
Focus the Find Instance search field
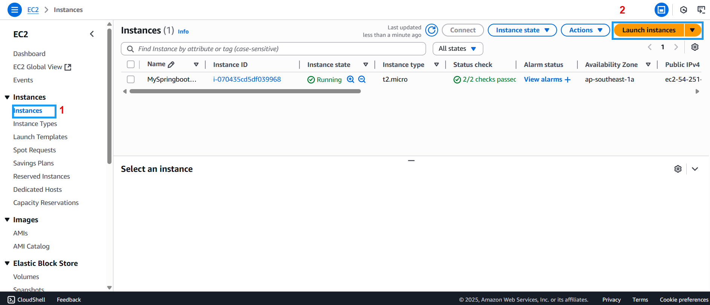273,49
